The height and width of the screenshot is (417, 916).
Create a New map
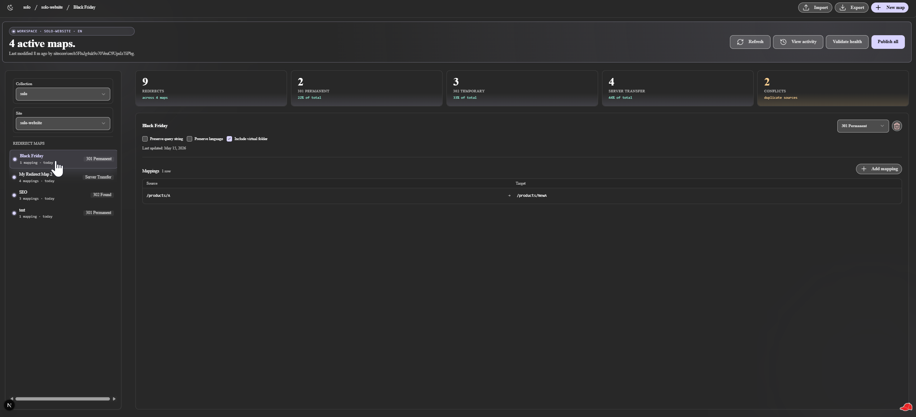click(890, 8)
